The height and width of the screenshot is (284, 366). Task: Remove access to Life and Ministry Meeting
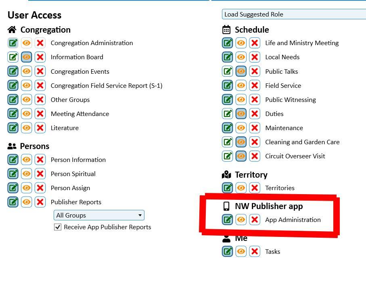[254, 43]
